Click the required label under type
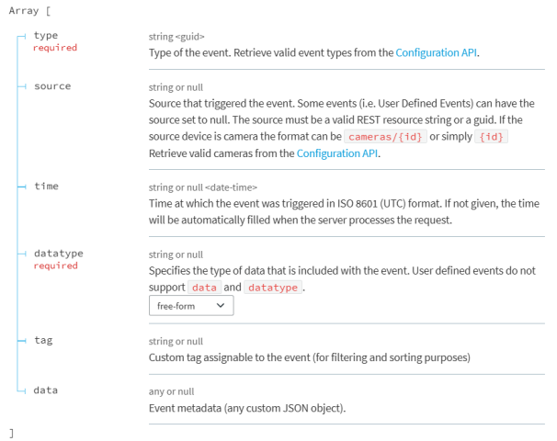The image size is (557, 441). [55, 48]
